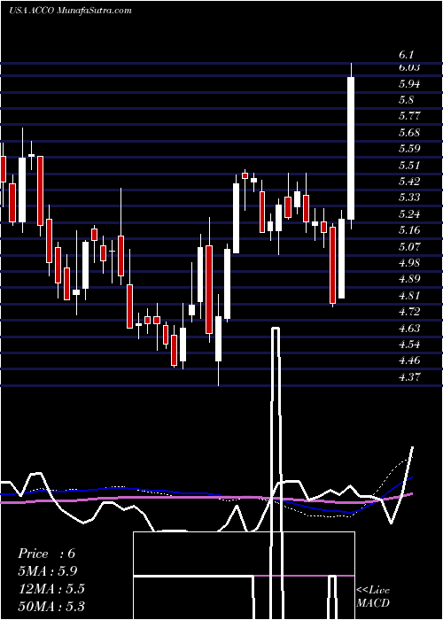Click the 50MA : 5.3 readout
The height and width of the screenshot is (620, 443).
pos(51,606)
